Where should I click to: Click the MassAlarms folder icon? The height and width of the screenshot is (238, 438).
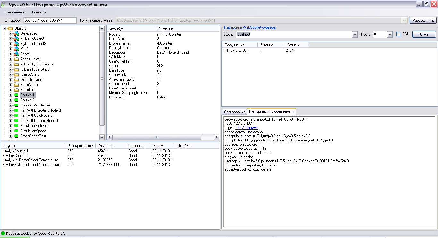16,85
